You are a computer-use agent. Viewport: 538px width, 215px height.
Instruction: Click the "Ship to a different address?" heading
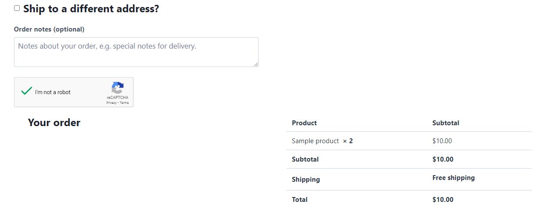91,9
